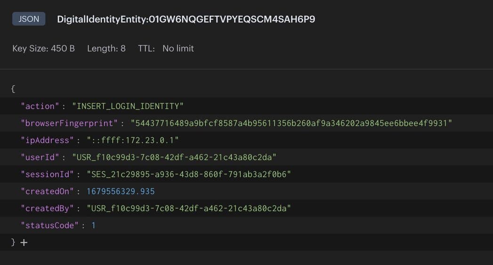Select the "sessionId" key name

point(48,174)
